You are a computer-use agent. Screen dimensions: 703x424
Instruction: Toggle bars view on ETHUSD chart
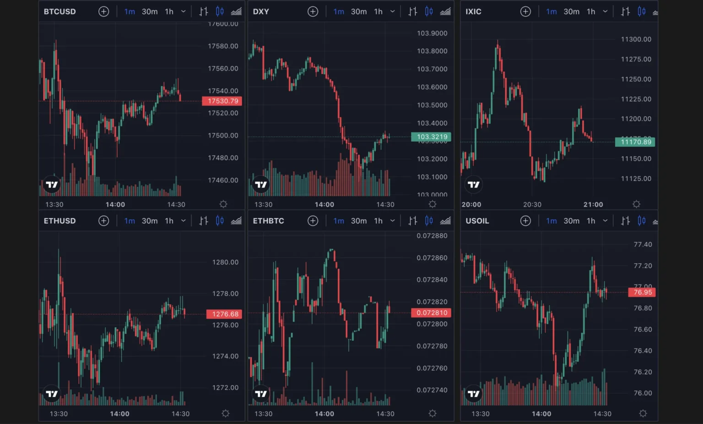(203, 221)
